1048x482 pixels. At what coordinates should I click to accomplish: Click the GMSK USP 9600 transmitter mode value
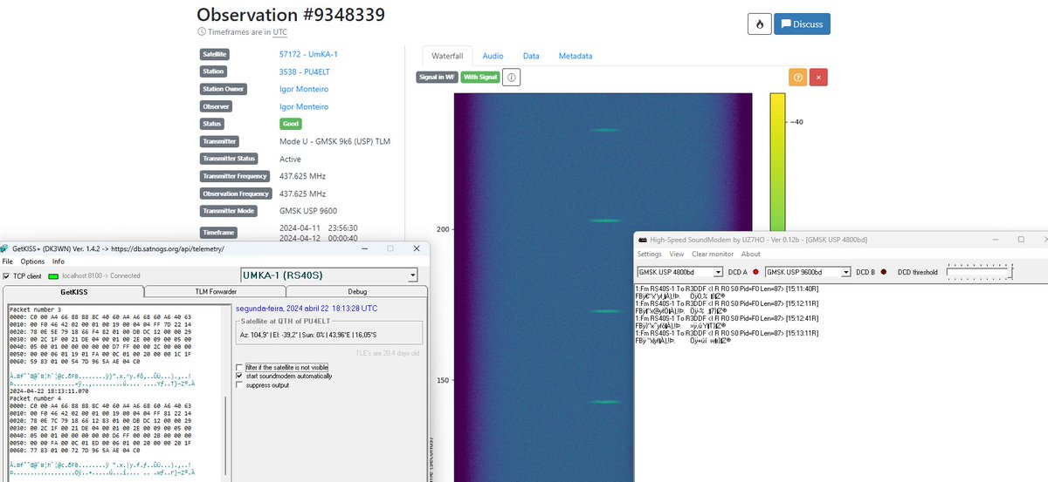[308, 211]
